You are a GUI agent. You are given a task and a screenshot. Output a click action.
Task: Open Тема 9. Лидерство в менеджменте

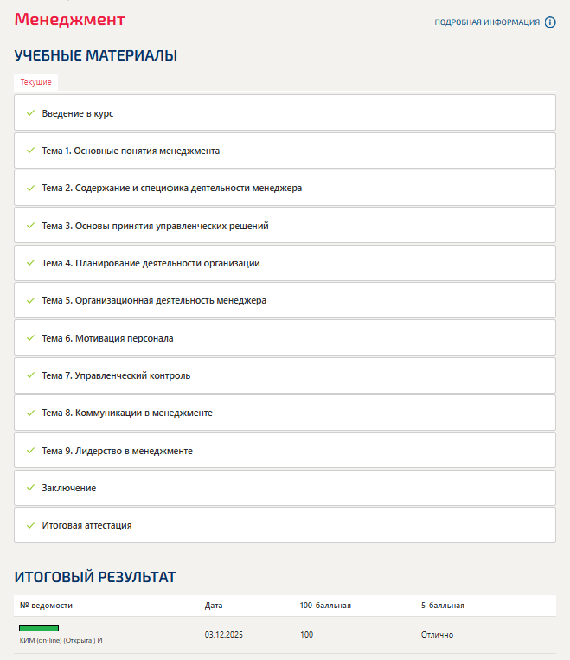tap(117, 451)
